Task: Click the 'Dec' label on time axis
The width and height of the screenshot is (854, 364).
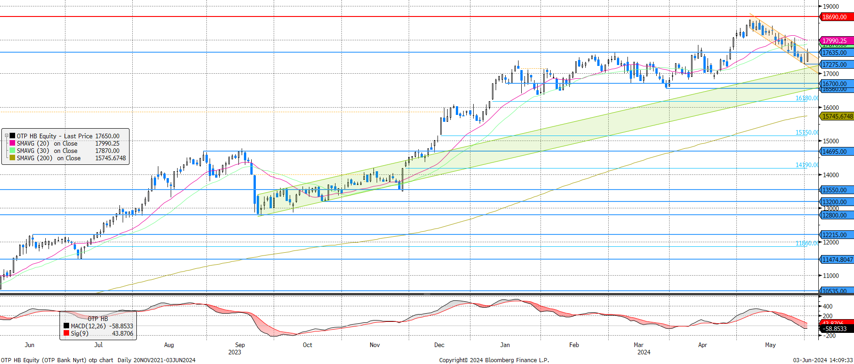Action: (439, 345)
